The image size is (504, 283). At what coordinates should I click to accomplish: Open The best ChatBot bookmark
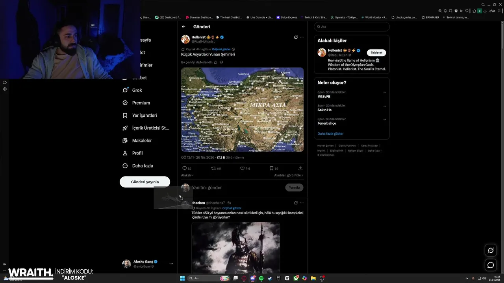coord(228,17)
